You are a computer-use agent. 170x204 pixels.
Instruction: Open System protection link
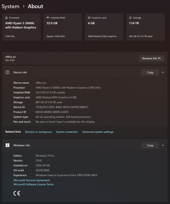point(67,132)
